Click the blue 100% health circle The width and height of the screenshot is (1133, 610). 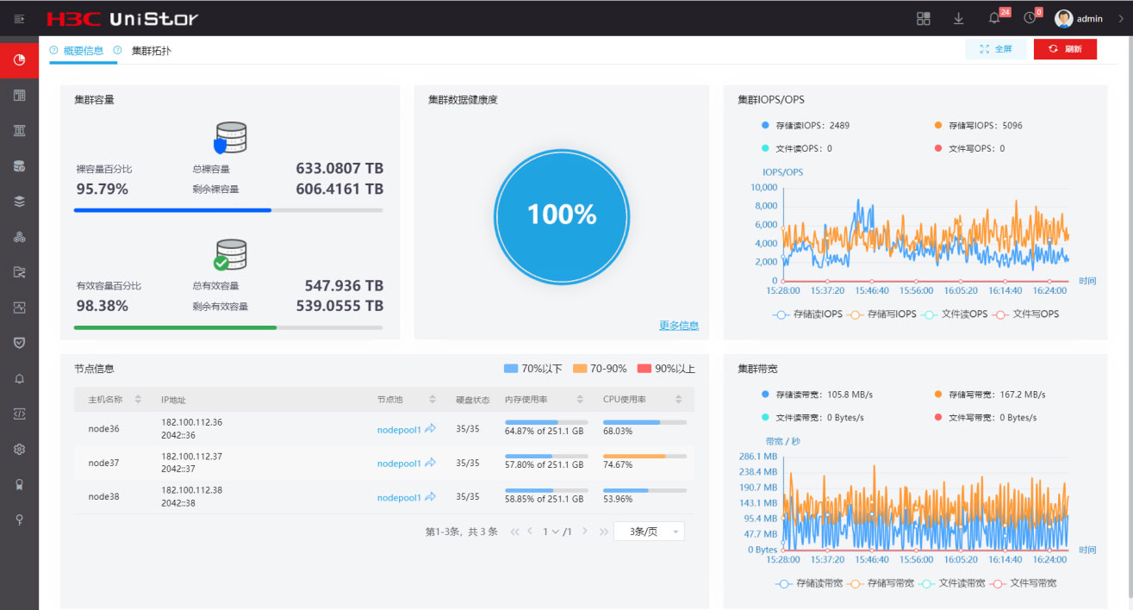coord(562,215)
